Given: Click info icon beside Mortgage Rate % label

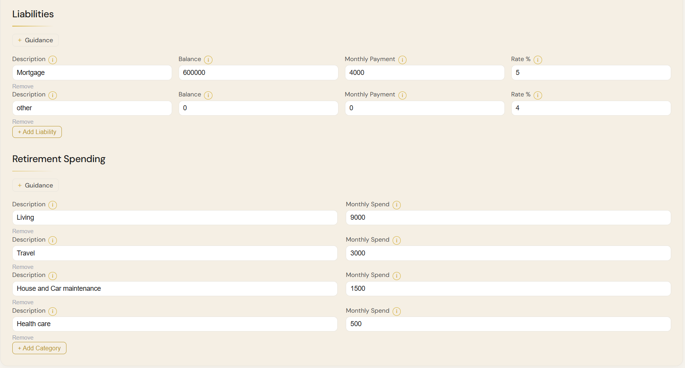Looking at the screenshot, I should pos(538,60).
